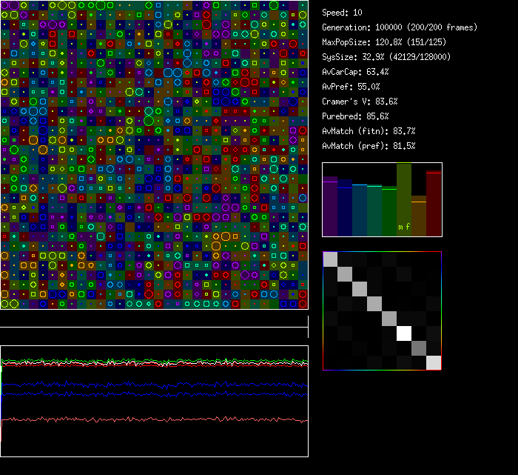Click the orange-brown bar in histogram
Viewport: 518px width, 475px height.
[419, 216]
